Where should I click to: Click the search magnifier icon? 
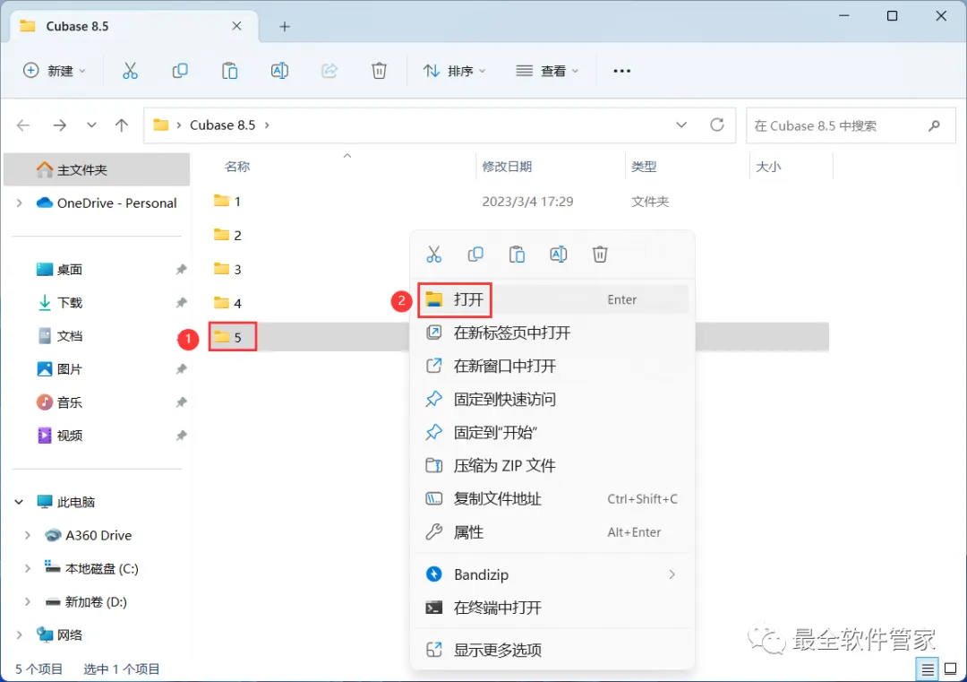[x=934, y=125]
